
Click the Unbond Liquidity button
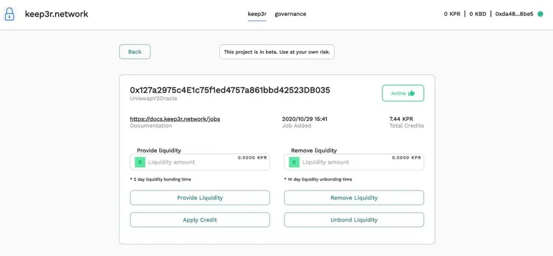click(354, 219)
